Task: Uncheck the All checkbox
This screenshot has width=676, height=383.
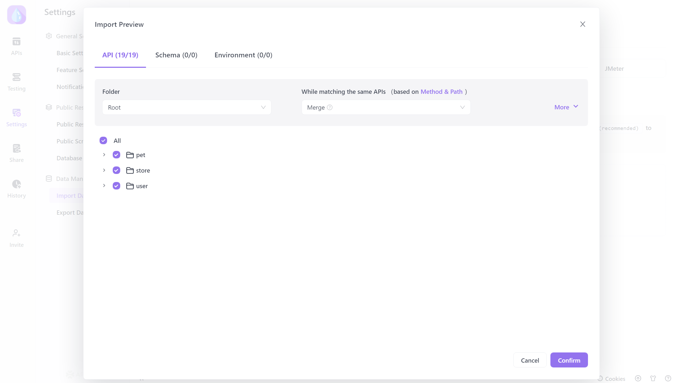Action: tap(103, 140)
